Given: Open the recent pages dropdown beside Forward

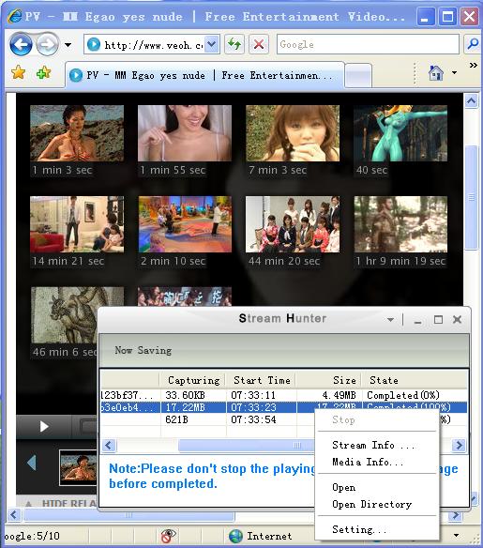Looking at the screenshot, I should pyautogui.click(x=68, y=45).
